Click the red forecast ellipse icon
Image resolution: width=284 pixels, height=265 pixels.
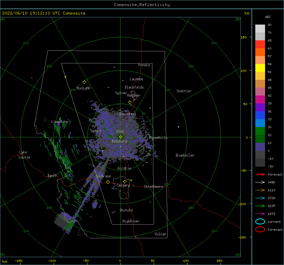pyautogui.click(x=260, y=229)
